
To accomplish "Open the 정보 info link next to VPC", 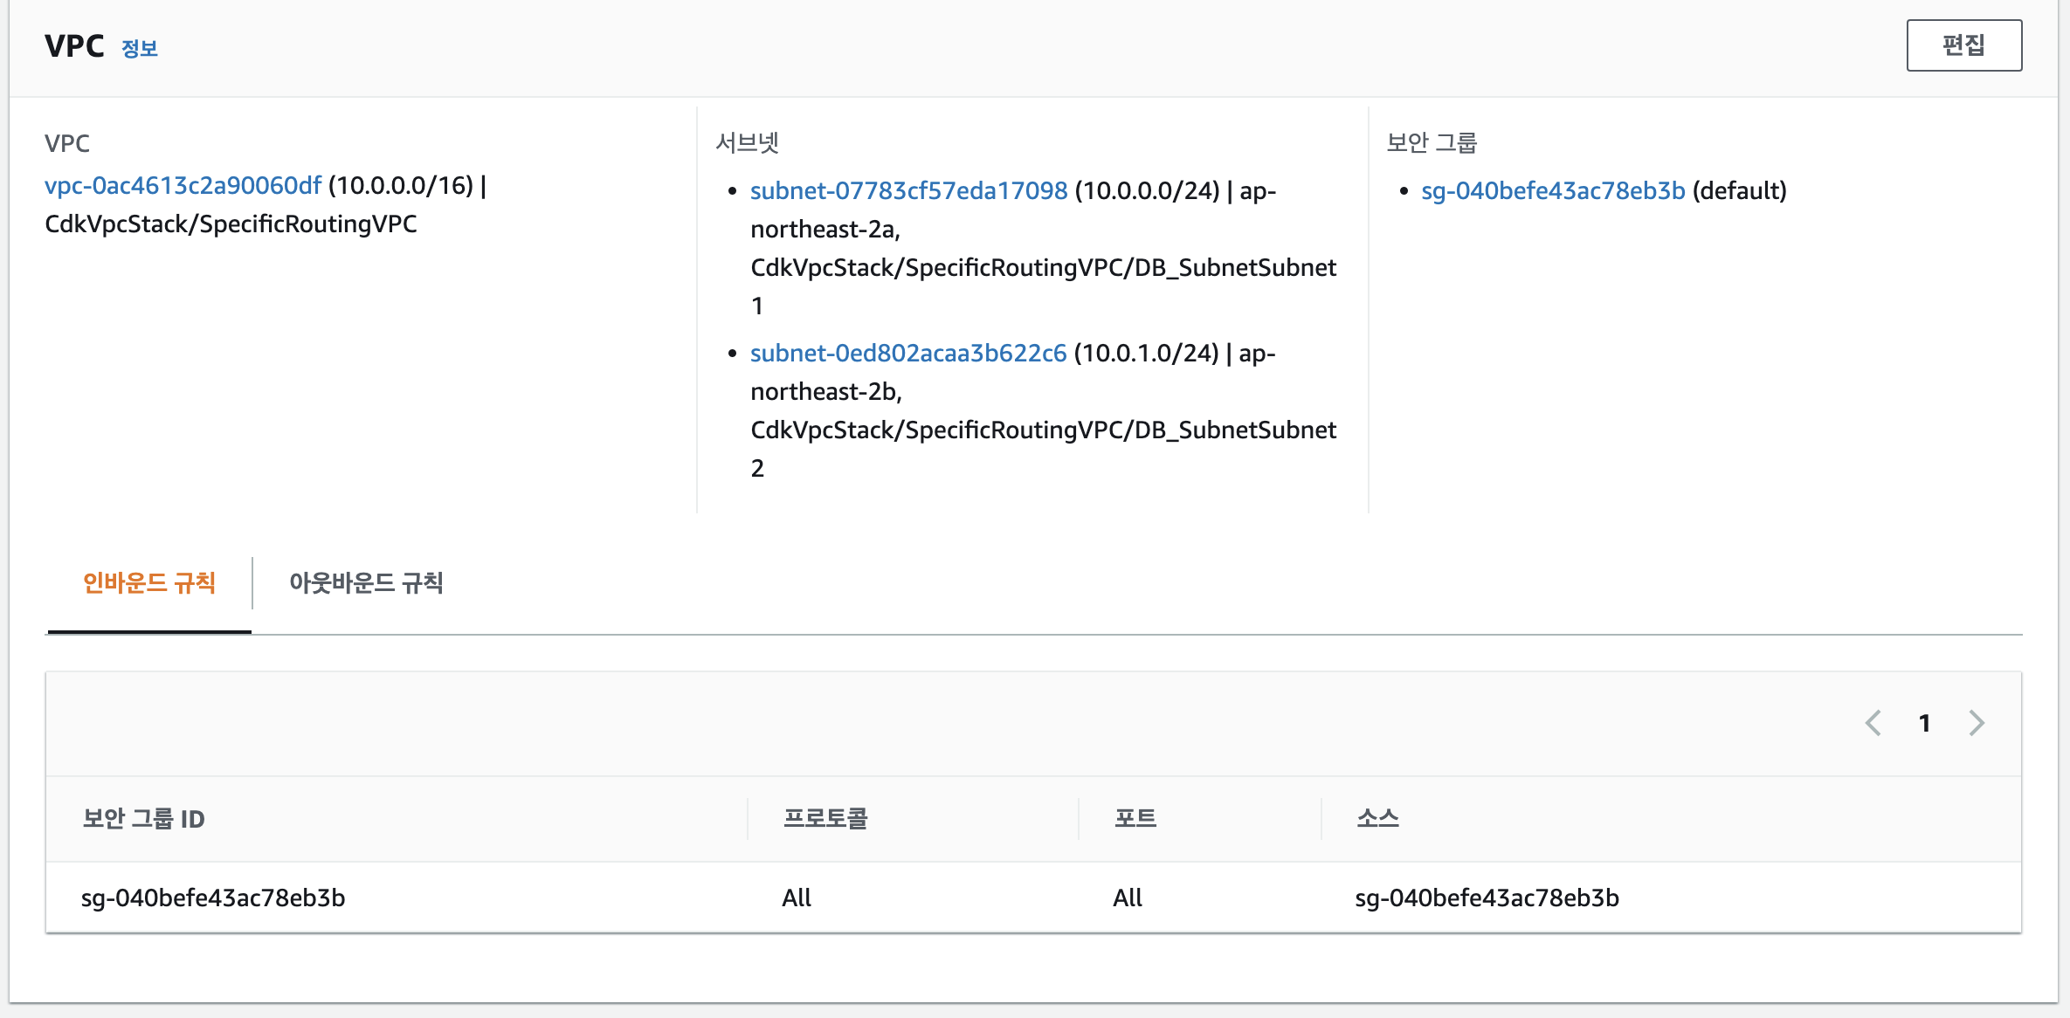I will click(139, 49).
